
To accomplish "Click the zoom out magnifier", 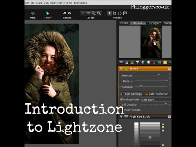I will 99,13.
